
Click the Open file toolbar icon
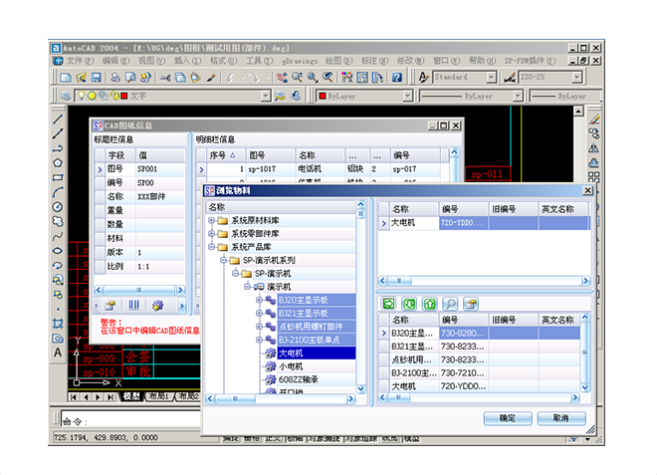(81, 77)
